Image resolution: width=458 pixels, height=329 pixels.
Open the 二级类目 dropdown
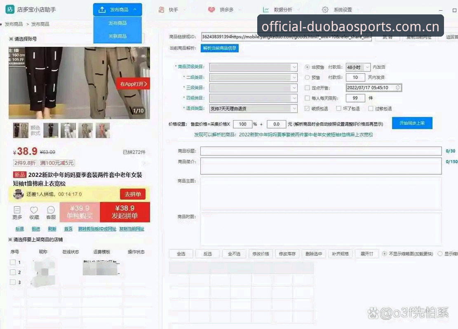[253, 77]
